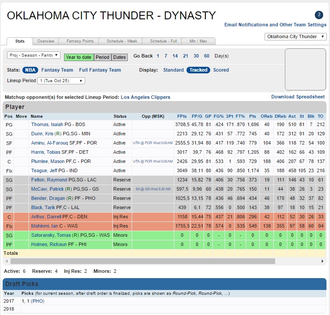Go back 14 days
Image resolution: width=330 pixels, height=315 pixels.
[x=175, y=56]
